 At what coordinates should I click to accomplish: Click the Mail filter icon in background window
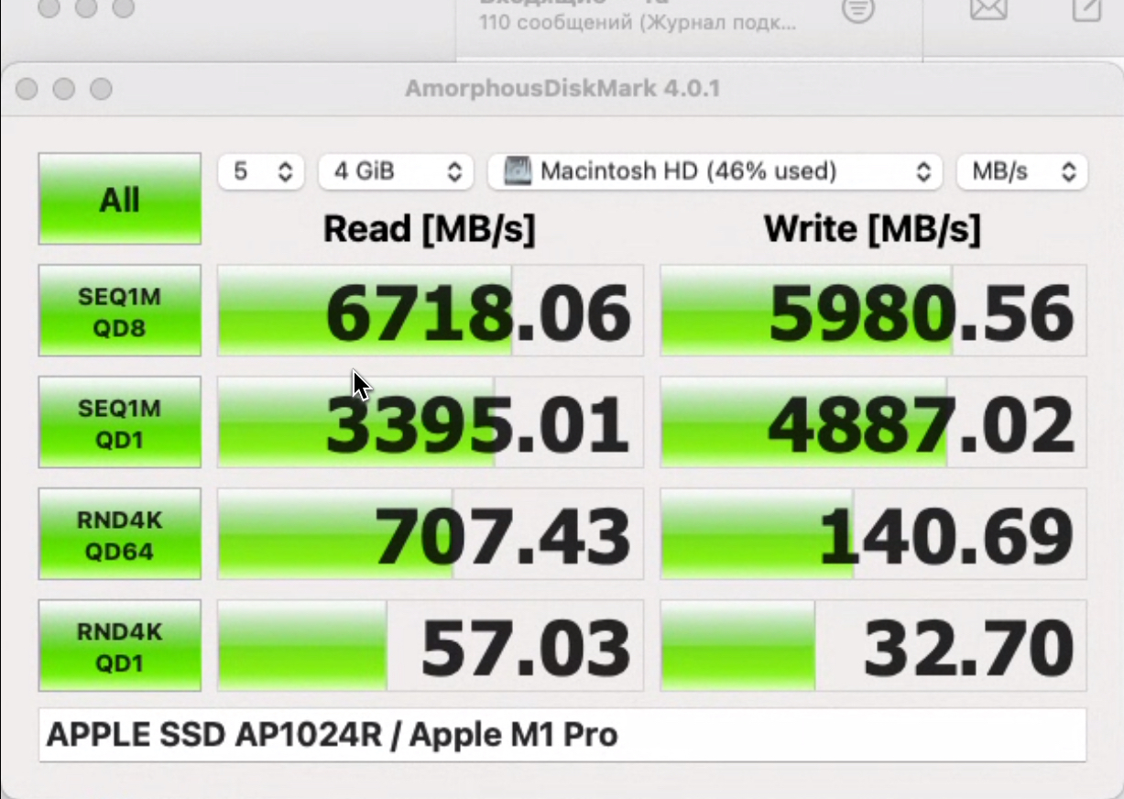(x=857, y=10)
